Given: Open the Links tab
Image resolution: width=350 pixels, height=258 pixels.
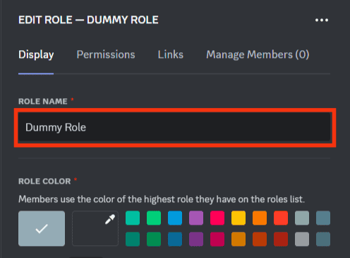Looking at the screenshot, I should tap(171, 54).
